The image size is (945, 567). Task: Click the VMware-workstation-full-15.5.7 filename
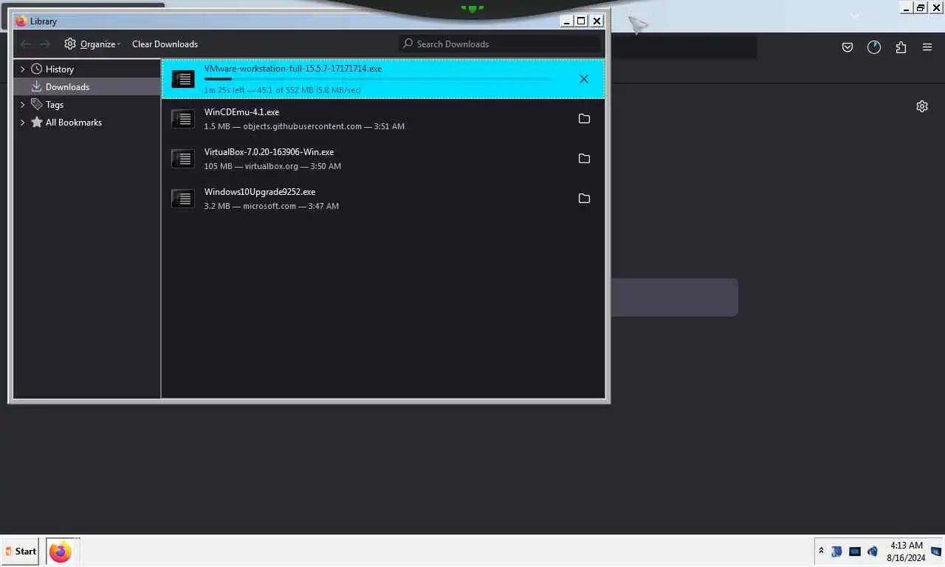pyautogui.click(x=293, y=69)
